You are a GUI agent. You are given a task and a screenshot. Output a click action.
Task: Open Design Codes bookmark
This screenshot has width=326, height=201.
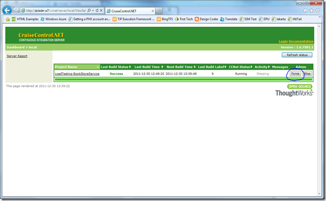[x=206, y=19]
